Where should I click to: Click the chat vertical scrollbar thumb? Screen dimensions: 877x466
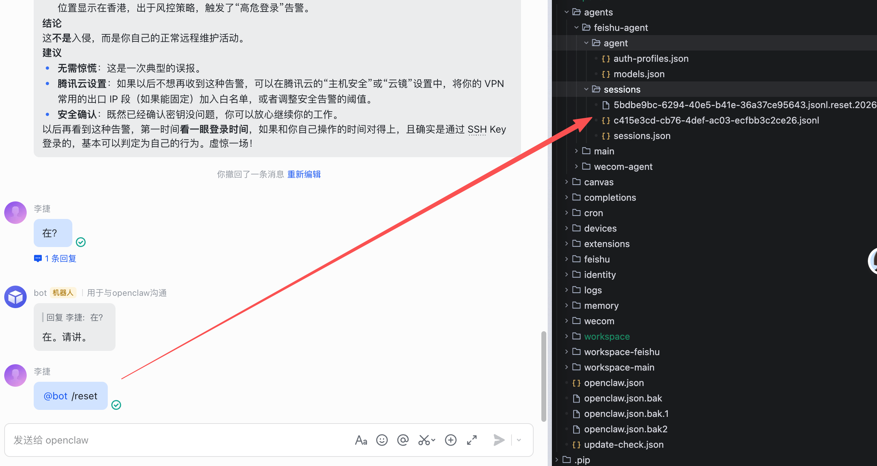click(543, 375)
